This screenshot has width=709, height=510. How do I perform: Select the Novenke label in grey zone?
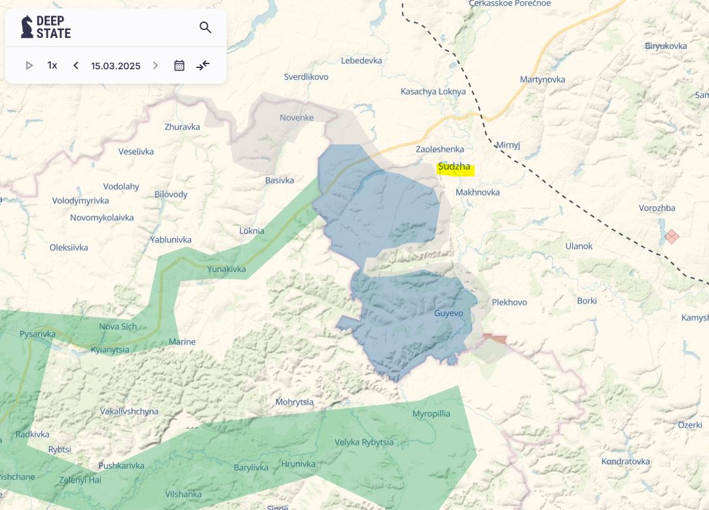tap(297, 118)
